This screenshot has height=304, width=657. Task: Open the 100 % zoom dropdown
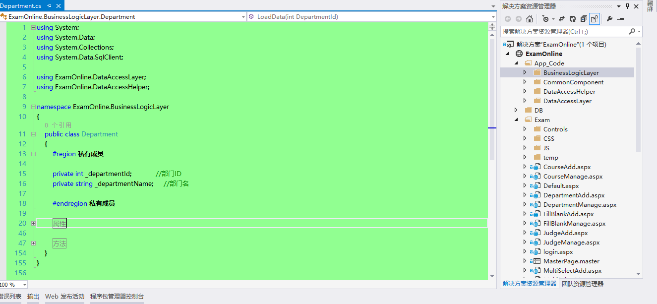point(24,285)
